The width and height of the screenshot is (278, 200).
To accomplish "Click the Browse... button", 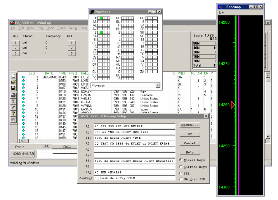I will pyautogui.click(x=190, y=125).
